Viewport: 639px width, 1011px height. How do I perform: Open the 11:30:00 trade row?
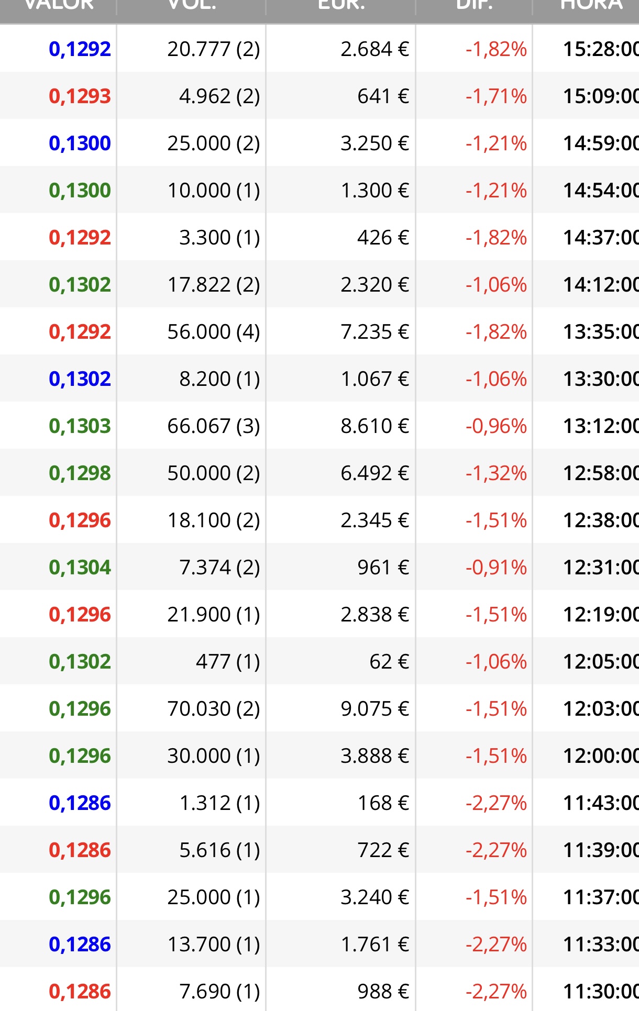pyautogui.click(x=319, y=990)
